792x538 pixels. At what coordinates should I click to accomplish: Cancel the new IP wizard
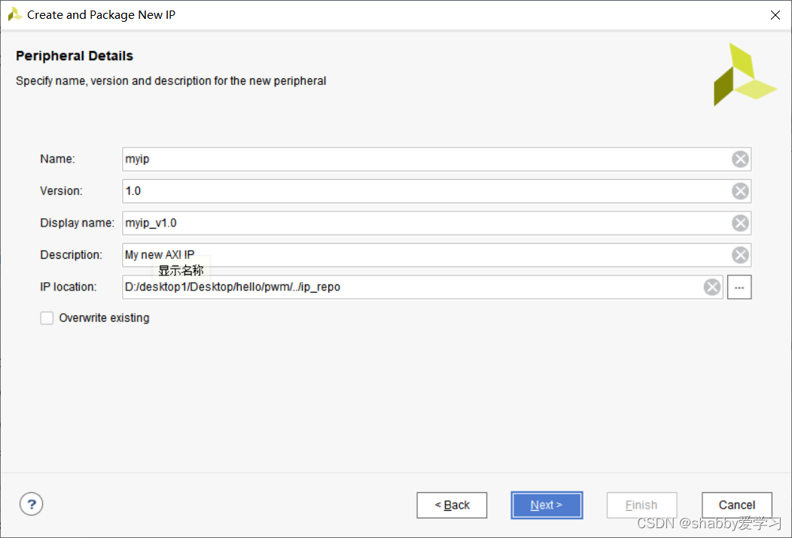tap(736, 505)
